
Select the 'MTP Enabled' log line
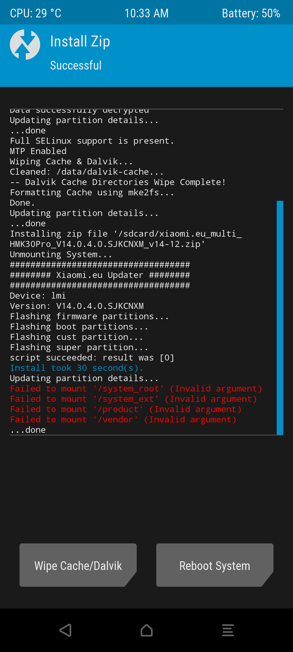point(38,151)
